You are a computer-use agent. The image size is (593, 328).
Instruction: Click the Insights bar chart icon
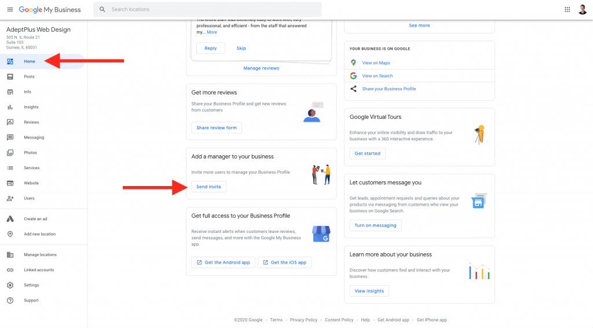click(10, 107)
